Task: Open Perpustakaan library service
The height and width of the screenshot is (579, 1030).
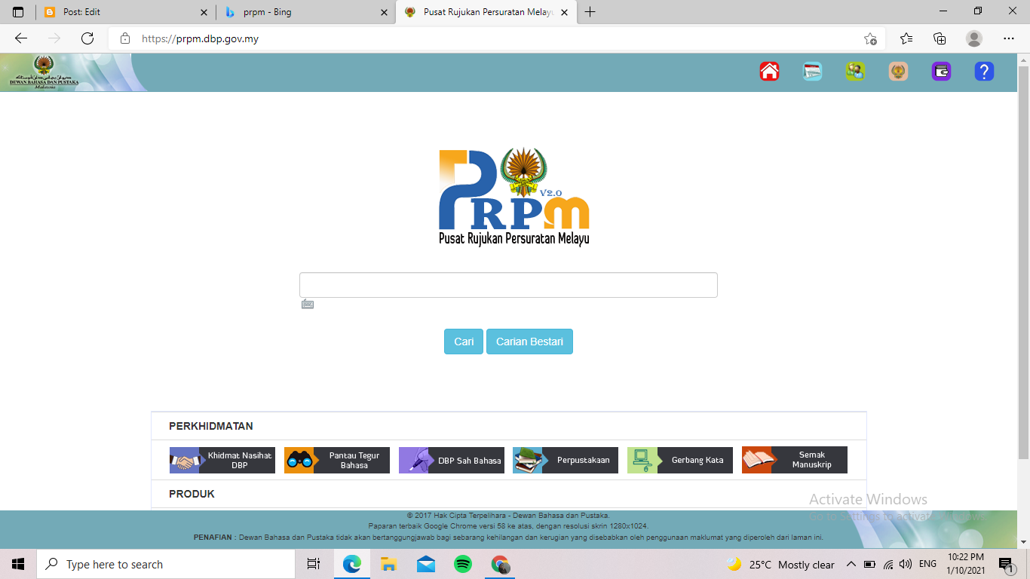Action: (x=566, y=460)
